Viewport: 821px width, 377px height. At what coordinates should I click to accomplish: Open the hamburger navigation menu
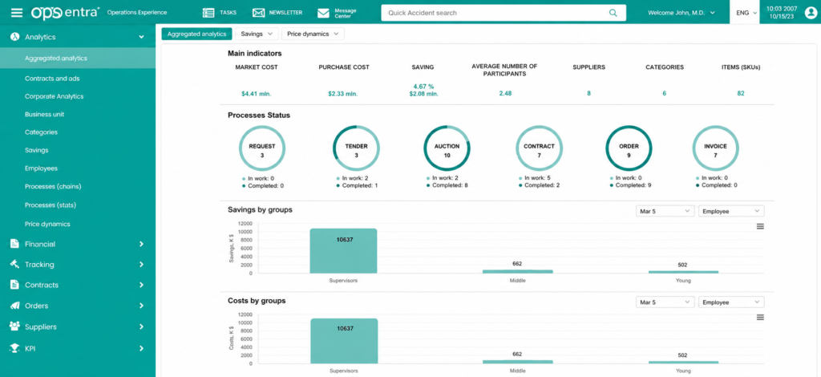(x=17, y=12)
